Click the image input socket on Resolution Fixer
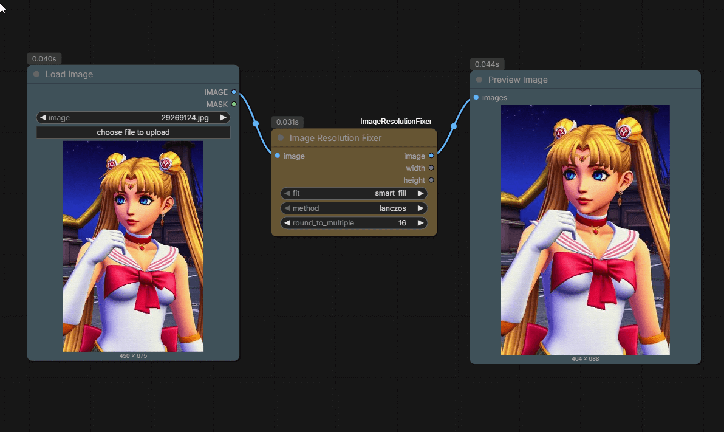This screenshot has height=432, width=724. (x=278, y=156)
